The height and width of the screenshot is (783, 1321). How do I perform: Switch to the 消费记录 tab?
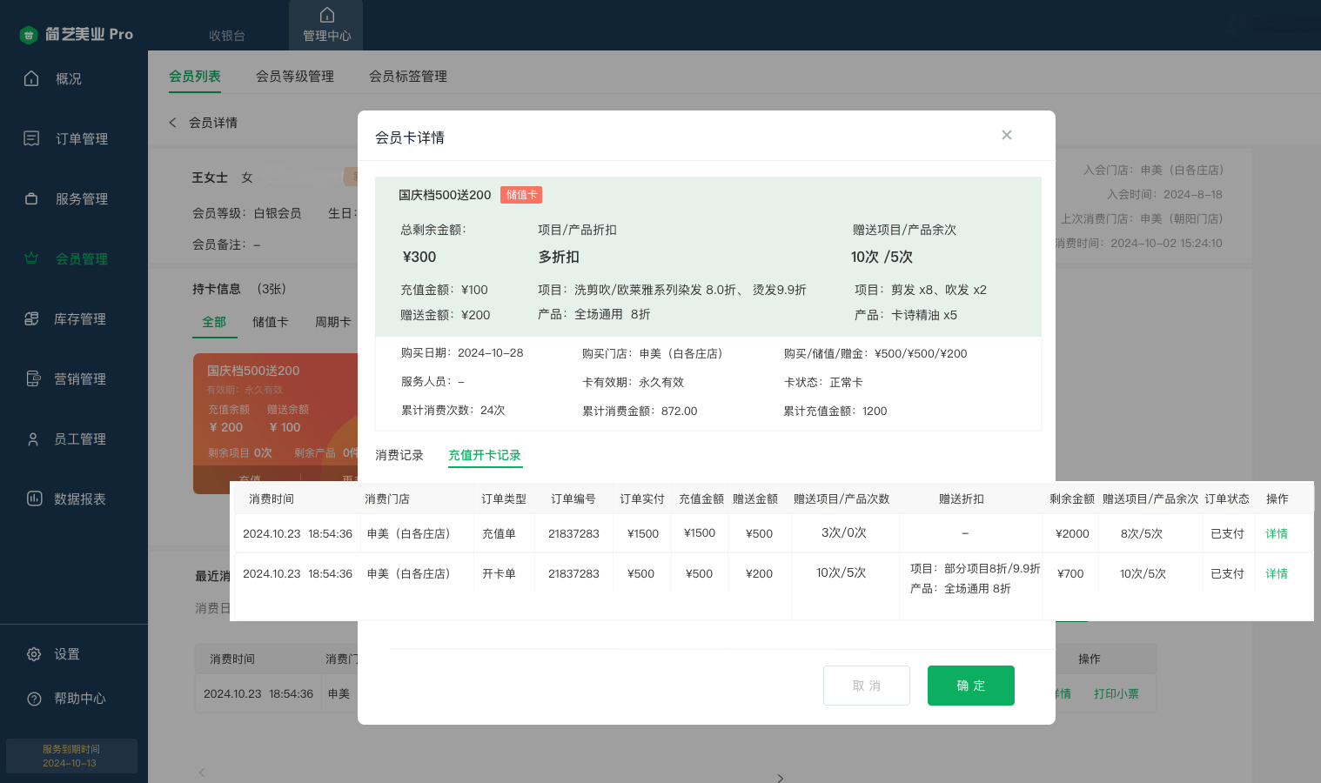[x=399, y=454]
